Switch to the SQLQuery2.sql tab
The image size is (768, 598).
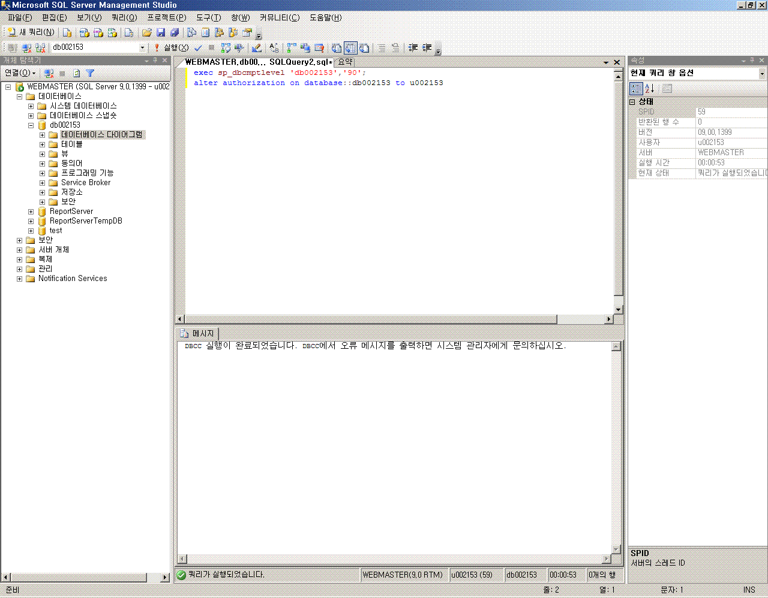pyautogui.click(x=258, y=62)
